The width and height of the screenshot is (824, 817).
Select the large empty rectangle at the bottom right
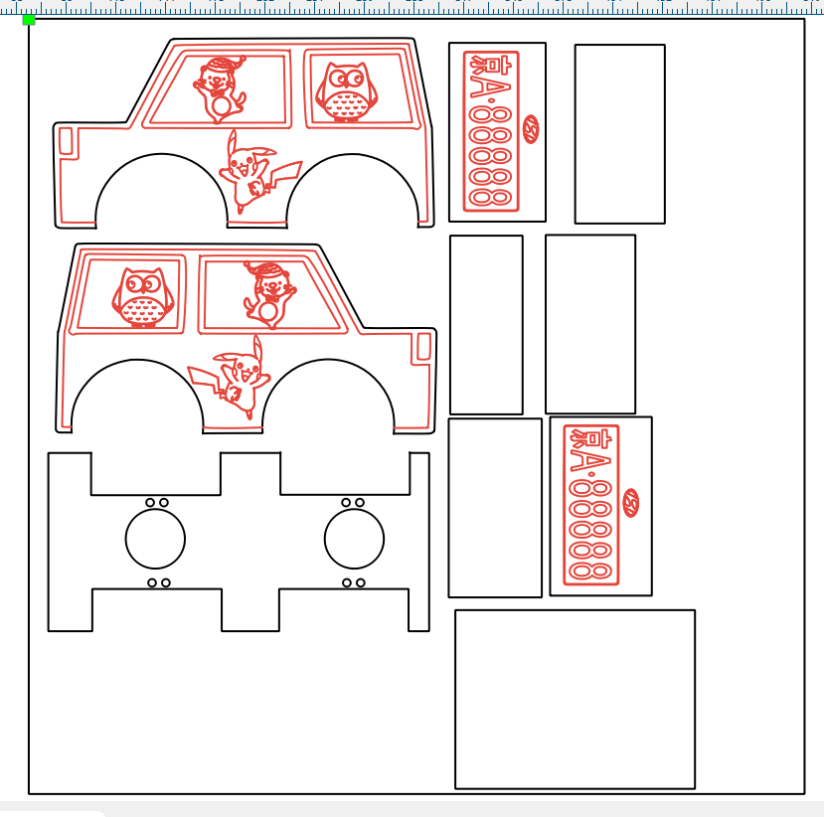pos(575,700)
